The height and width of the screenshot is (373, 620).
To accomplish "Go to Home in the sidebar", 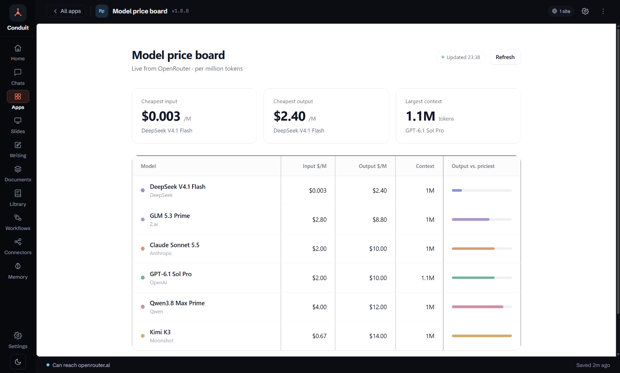I will click(x=18, y=53).
